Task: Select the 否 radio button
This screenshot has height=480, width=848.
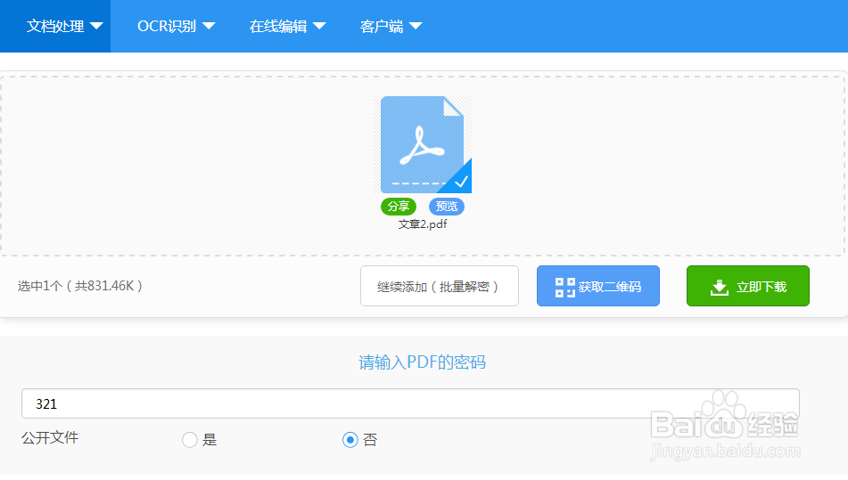Action: [x=350, y=440]
